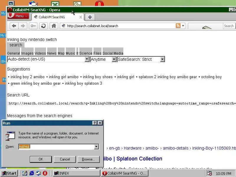This screenshot has height=177, width=236.
Task: Open the SafeSearch: Strict dropdown
Action: (141, 59)
